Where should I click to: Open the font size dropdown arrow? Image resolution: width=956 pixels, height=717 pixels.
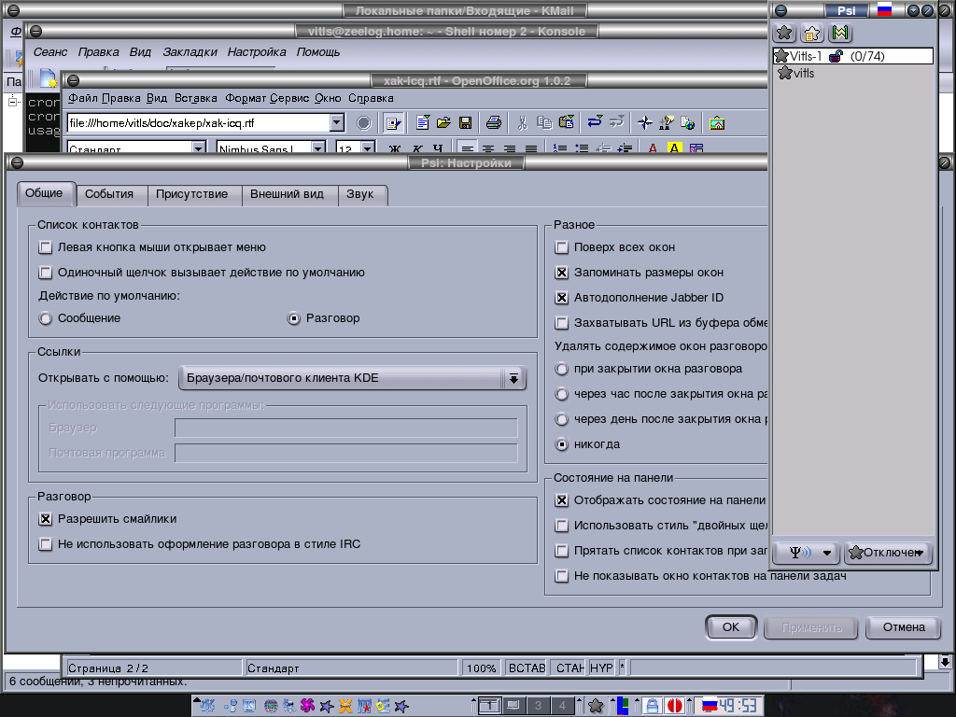pos(367,148)
